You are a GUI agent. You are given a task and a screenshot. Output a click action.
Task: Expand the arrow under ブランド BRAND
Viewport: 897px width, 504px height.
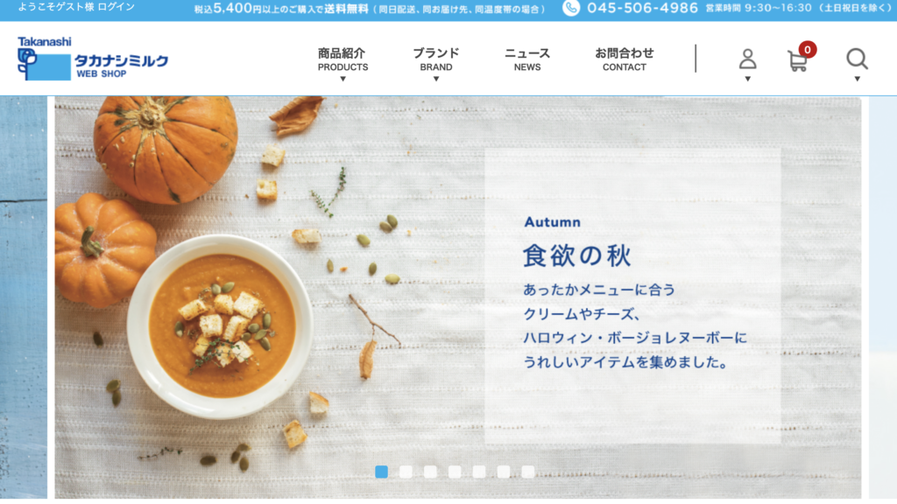[436, 80]
